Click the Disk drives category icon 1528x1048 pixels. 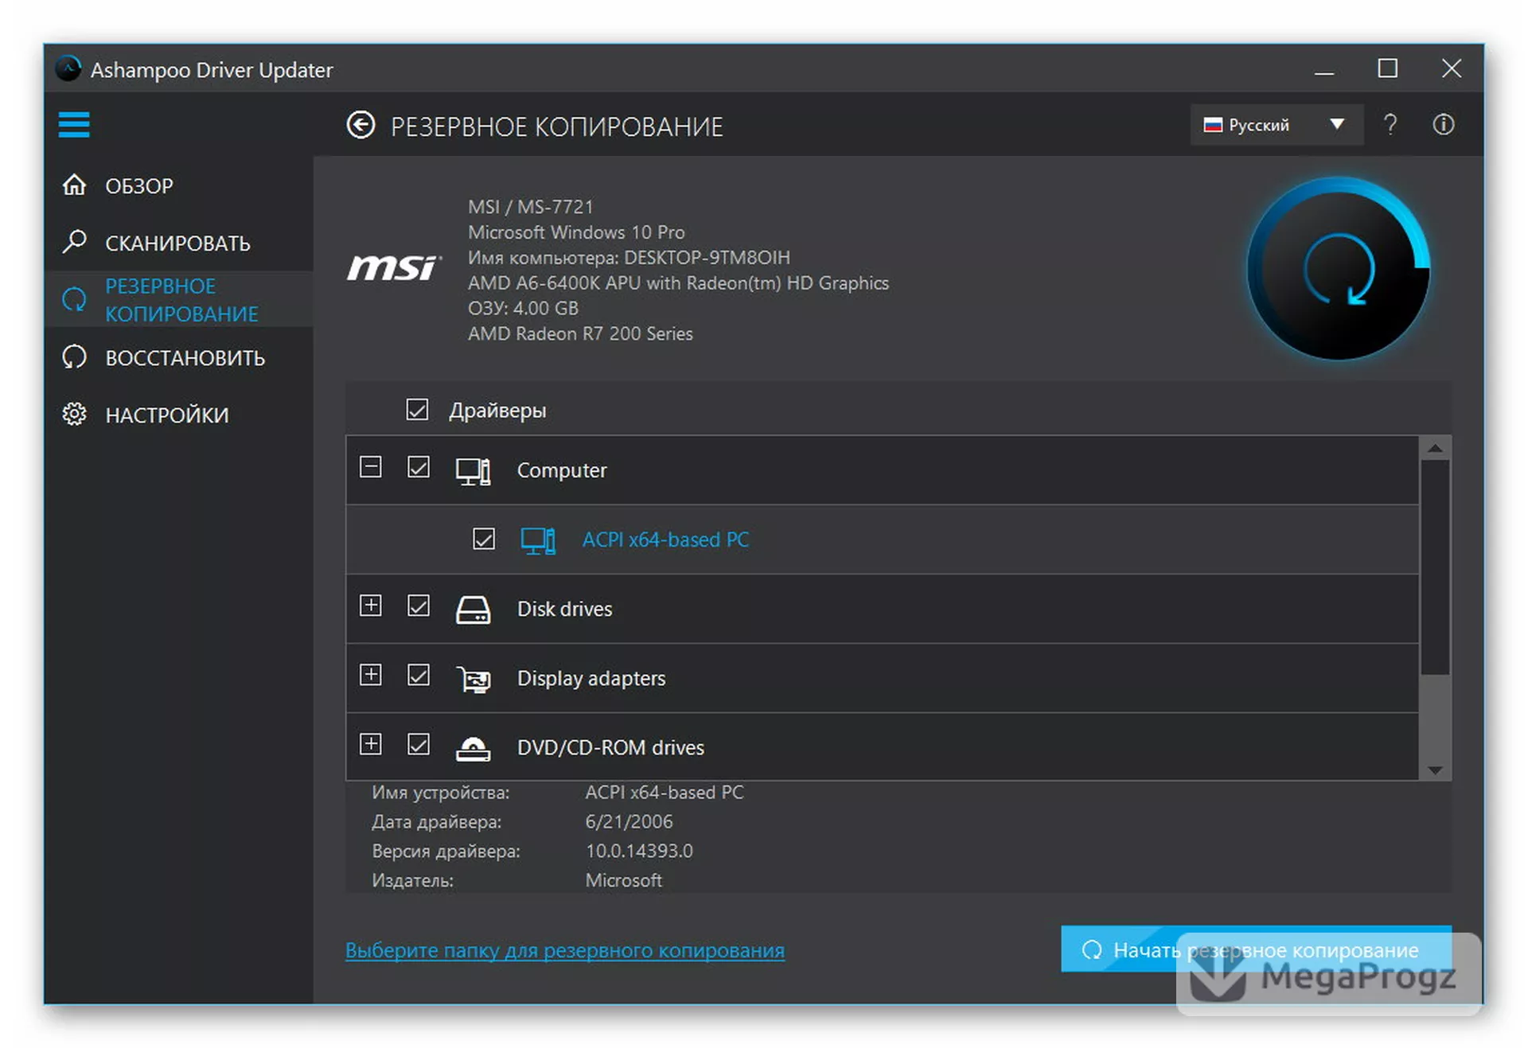pos(473,610)
